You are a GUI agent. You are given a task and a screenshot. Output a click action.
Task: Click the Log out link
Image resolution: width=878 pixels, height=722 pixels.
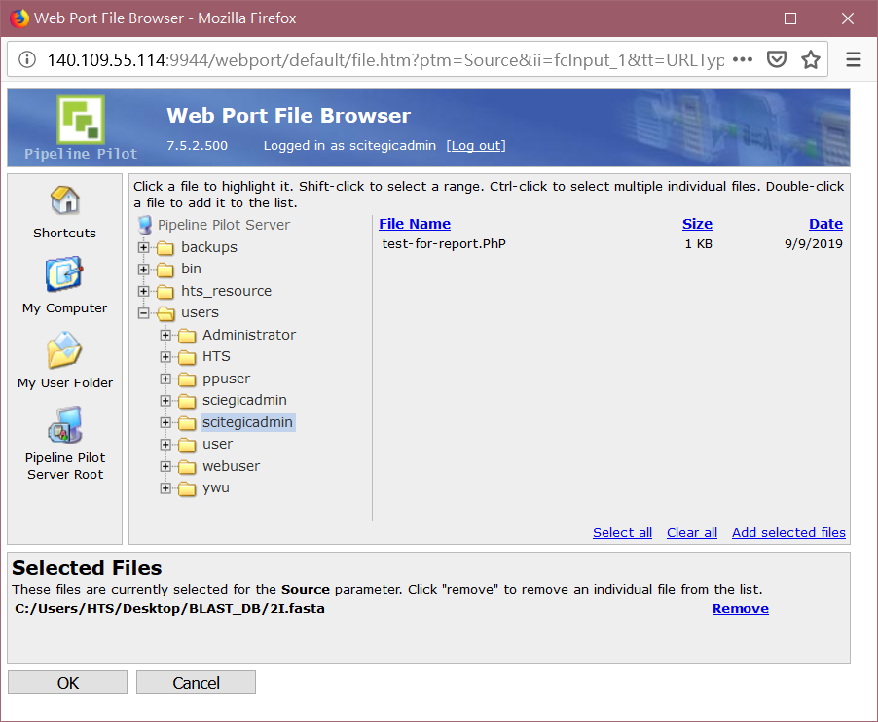pyautogui.click(x=476, y=146)
